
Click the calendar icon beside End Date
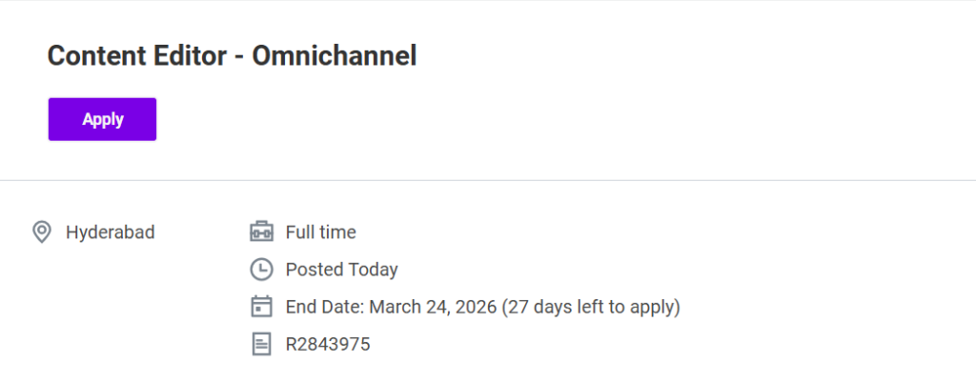[261, 307]
